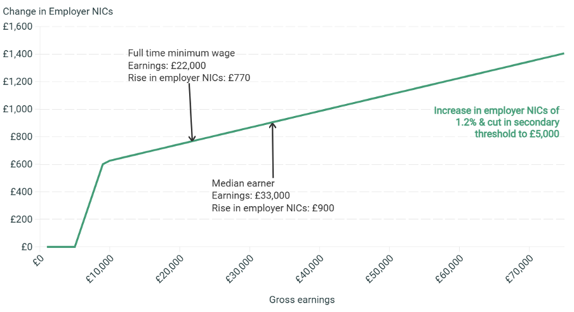Select the £30,000 x-axis tick label
Viewport: 574px width, 312px height.
point(239,266)
